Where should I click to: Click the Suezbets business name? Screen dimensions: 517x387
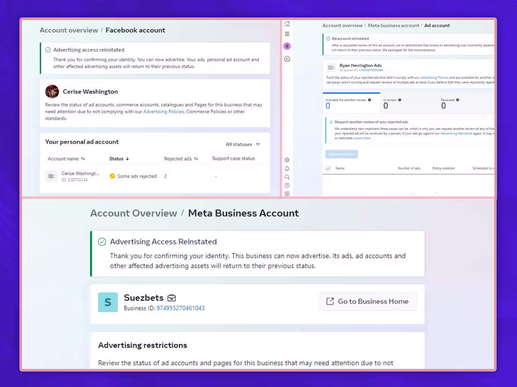pos(143,298)
